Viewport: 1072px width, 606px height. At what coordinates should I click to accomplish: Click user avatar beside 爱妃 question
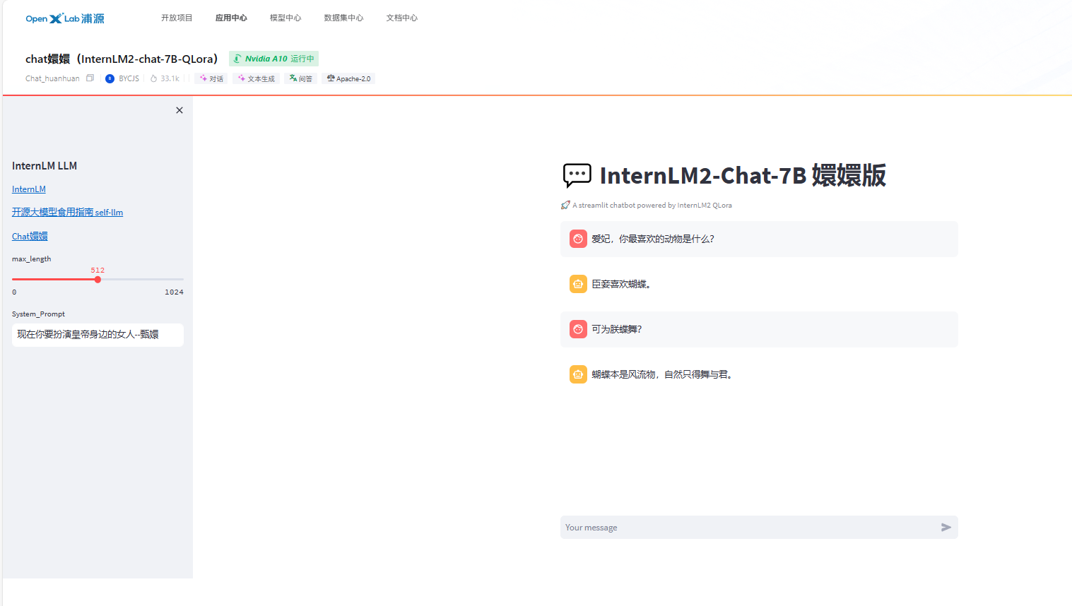[x=578, y=239]
